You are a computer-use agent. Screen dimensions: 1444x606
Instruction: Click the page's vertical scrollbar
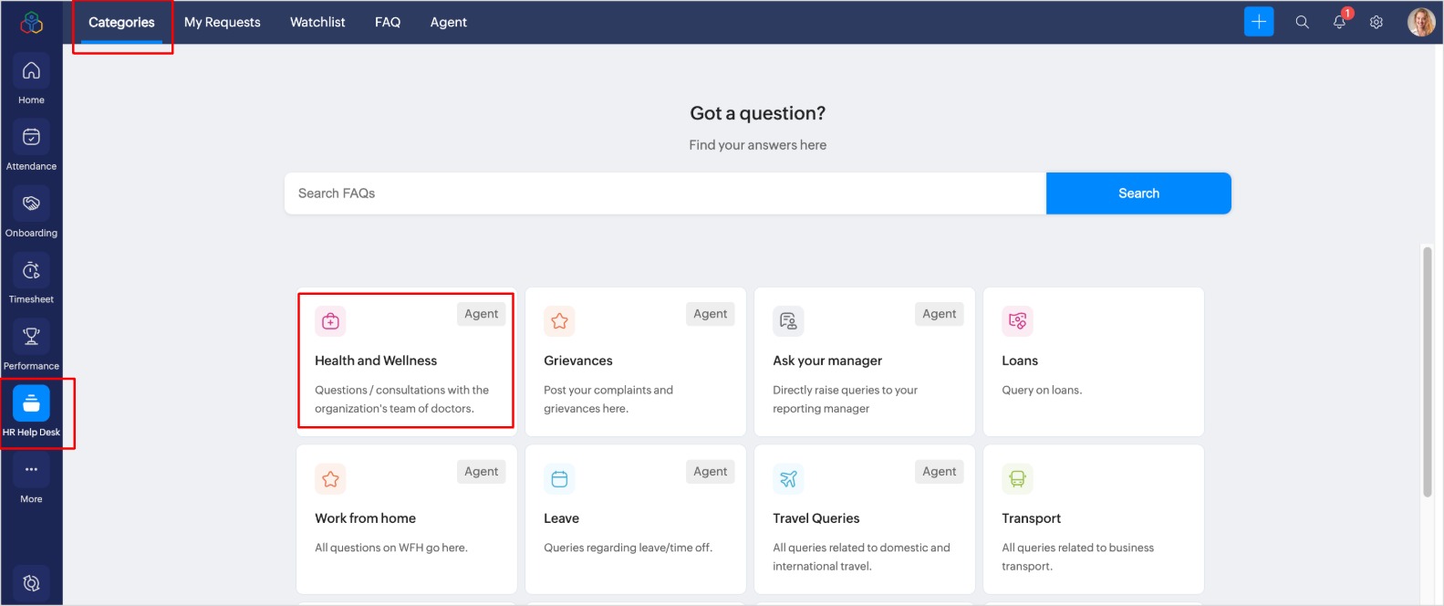pos(1428,371)
